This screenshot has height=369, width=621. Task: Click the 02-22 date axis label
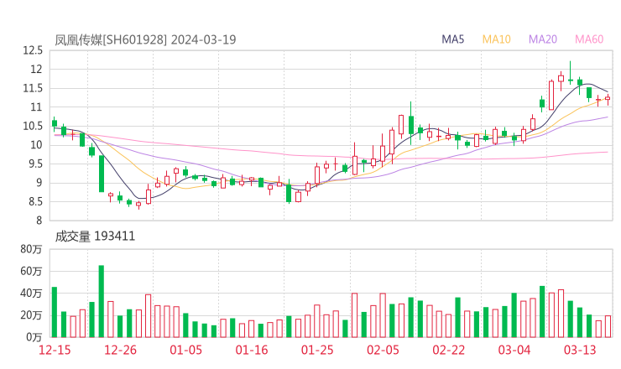click(449, 350)
